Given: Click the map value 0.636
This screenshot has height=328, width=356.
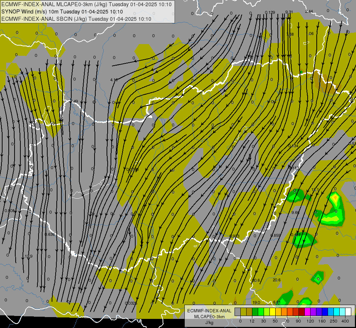Looking at the screenshot, I should pyautogui.click(x=49, y=234).
